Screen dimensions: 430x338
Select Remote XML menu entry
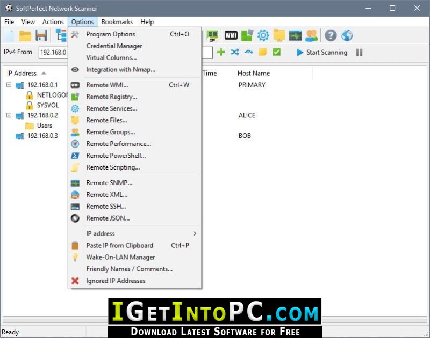[x=135, y=194]
